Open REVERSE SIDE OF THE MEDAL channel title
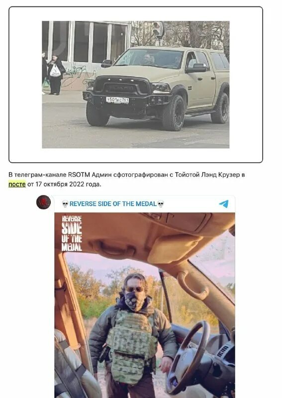The image size is (282, 398). coord(113,204)
